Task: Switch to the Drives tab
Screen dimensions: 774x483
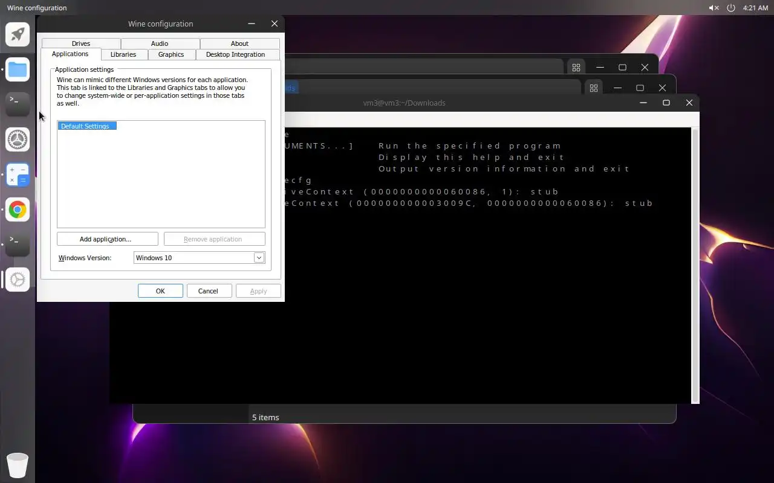Action: click(81, 43)
